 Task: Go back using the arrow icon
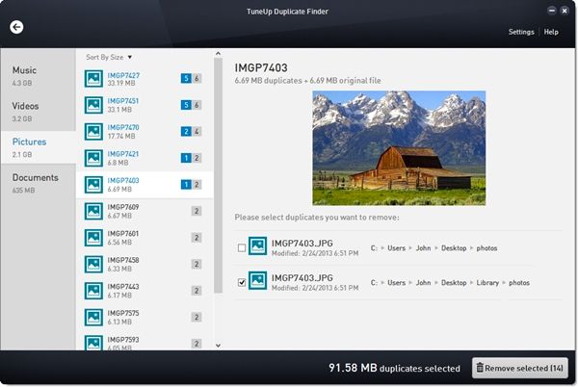16,27
